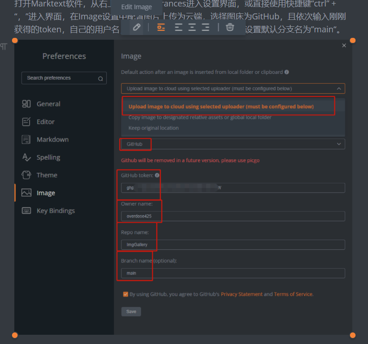Click the Image picture icon in sidebar
The image size is (368, 344).
pos(26,193)
